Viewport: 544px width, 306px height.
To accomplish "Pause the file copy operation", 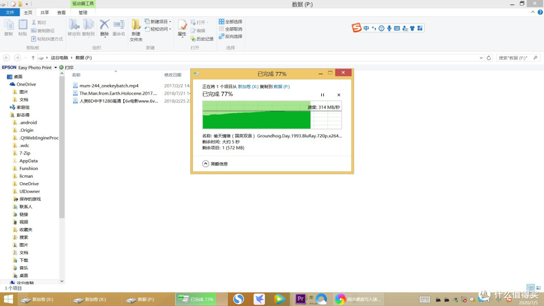I will [322, 95].
